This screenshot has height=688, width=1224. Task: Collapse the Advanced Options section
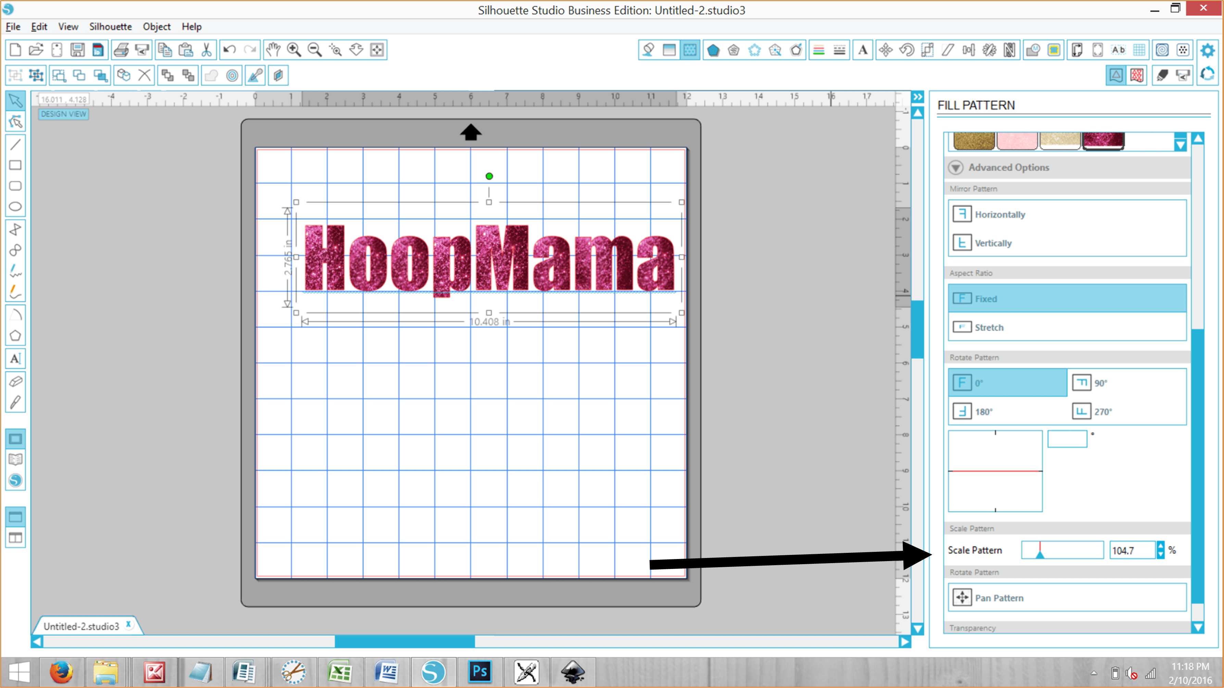click(956, 167)
